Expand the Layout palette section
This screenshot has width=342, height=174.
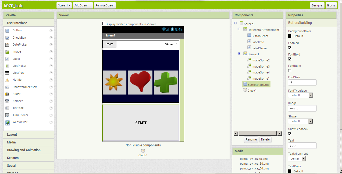click(29, 135)
